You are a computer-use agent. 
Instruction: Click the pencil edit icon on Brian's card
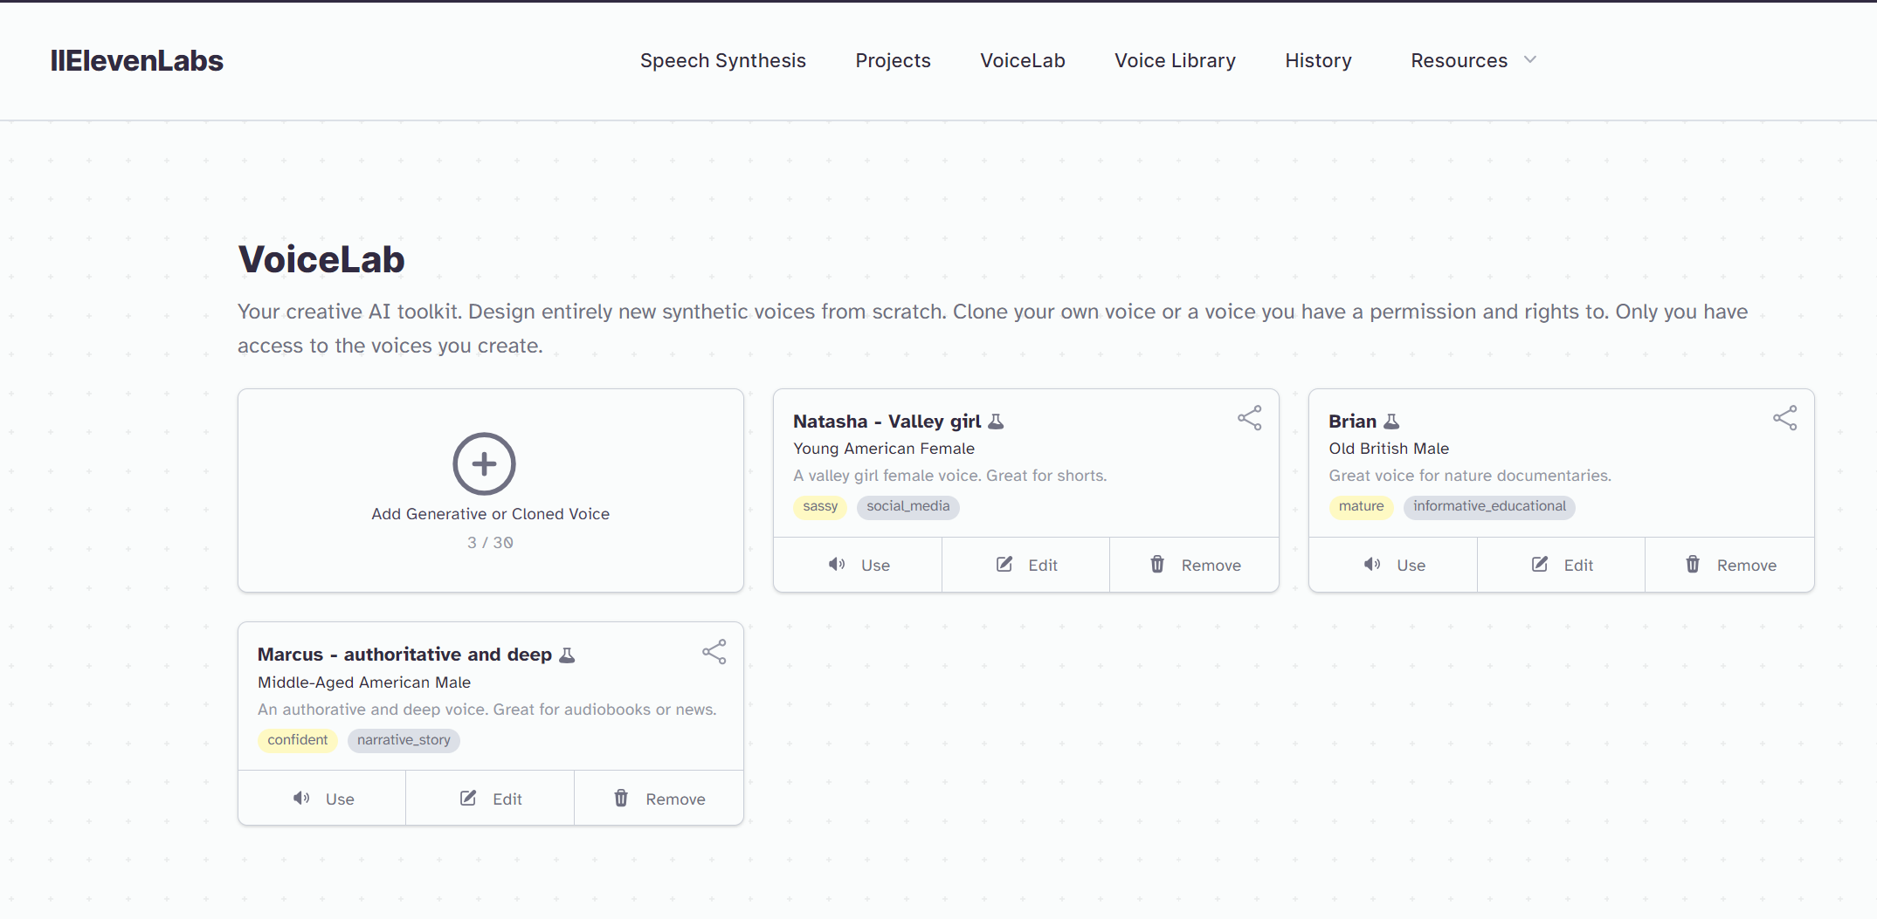point(1540,565)
